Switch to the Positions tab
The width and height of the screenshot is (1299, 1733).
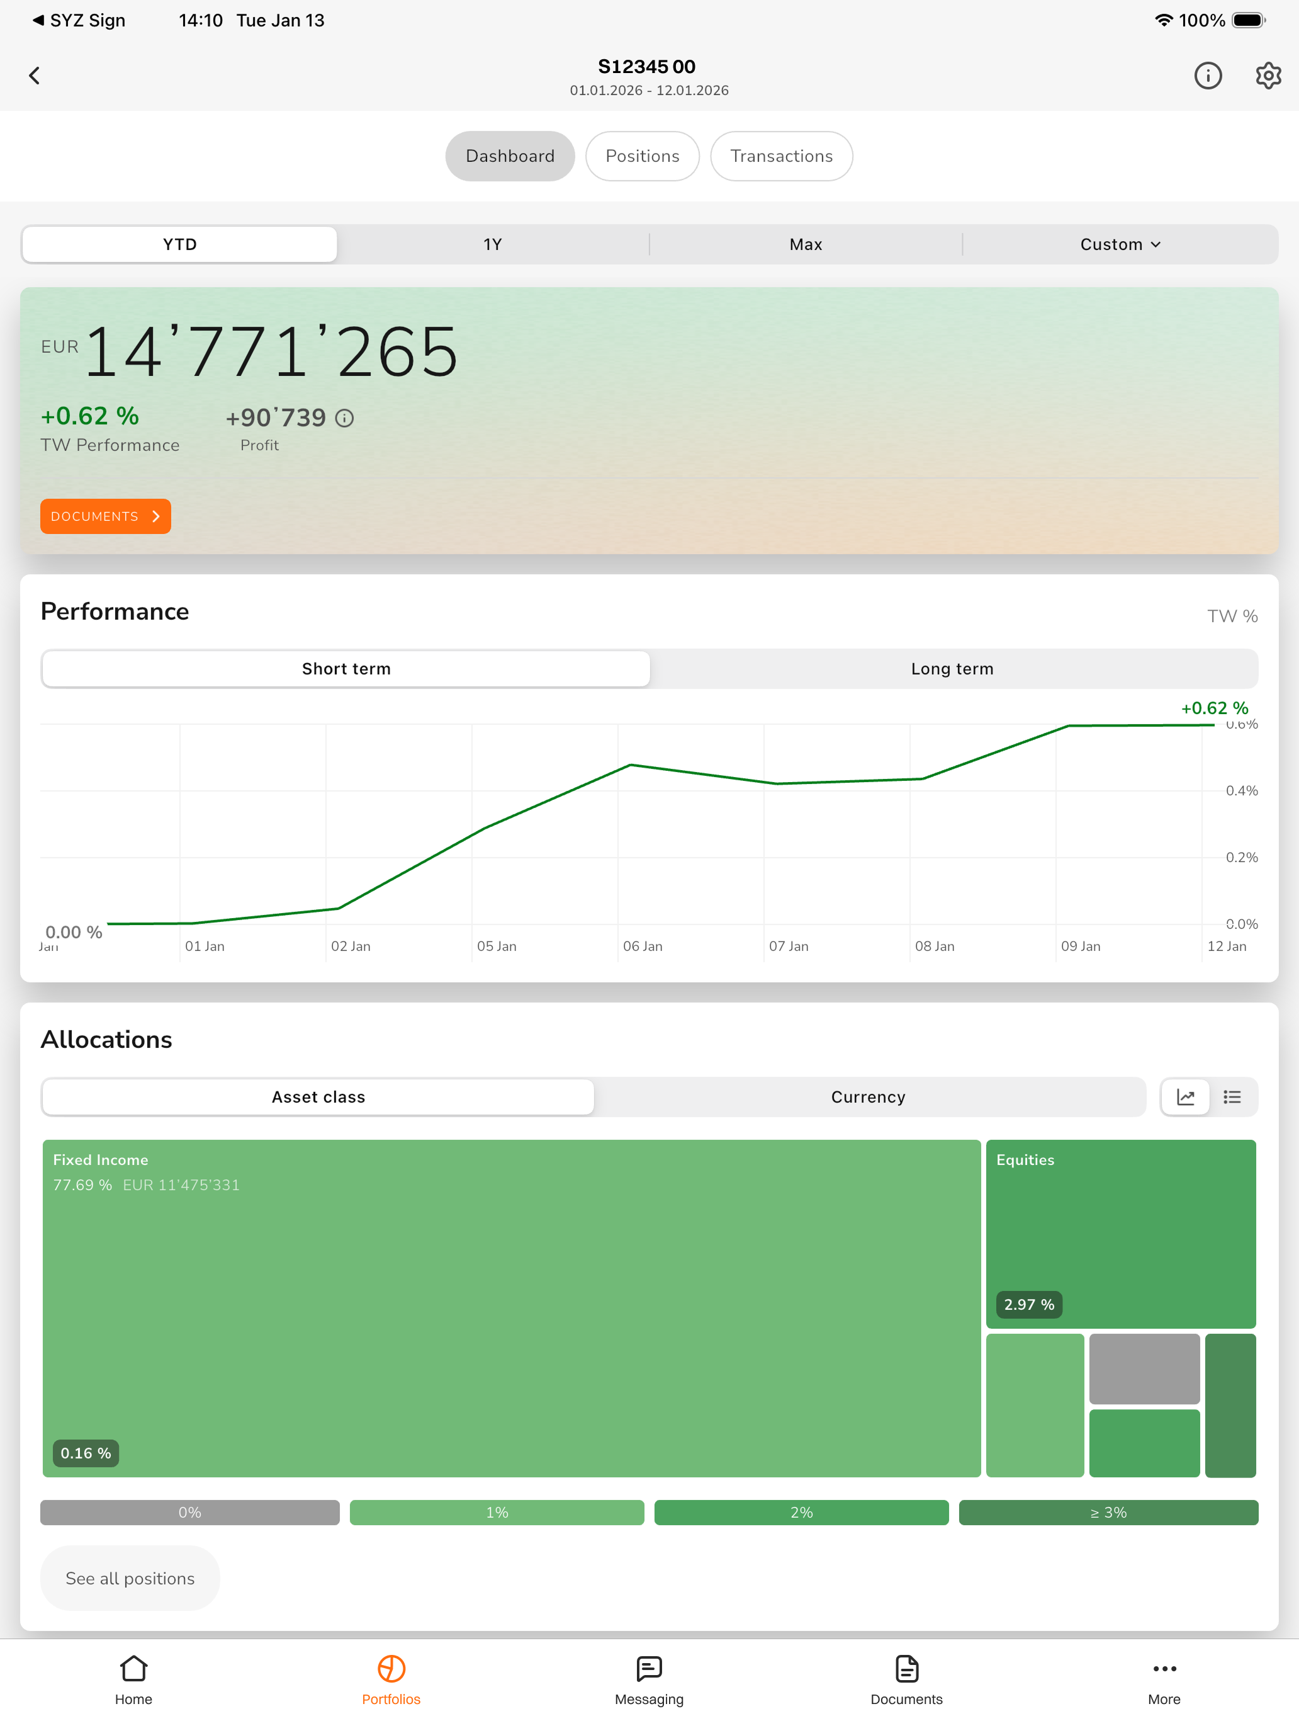pos(642,156)
